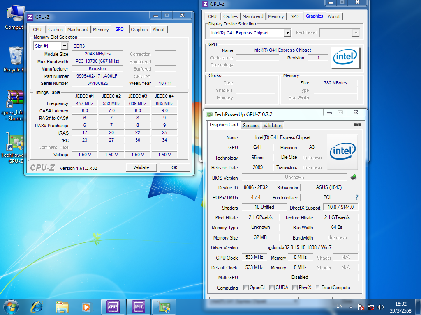The height and width of the screenshot is (315, 421).
Task: Switch to the first CPU-Z taskbar button
Action: [113, 307]
